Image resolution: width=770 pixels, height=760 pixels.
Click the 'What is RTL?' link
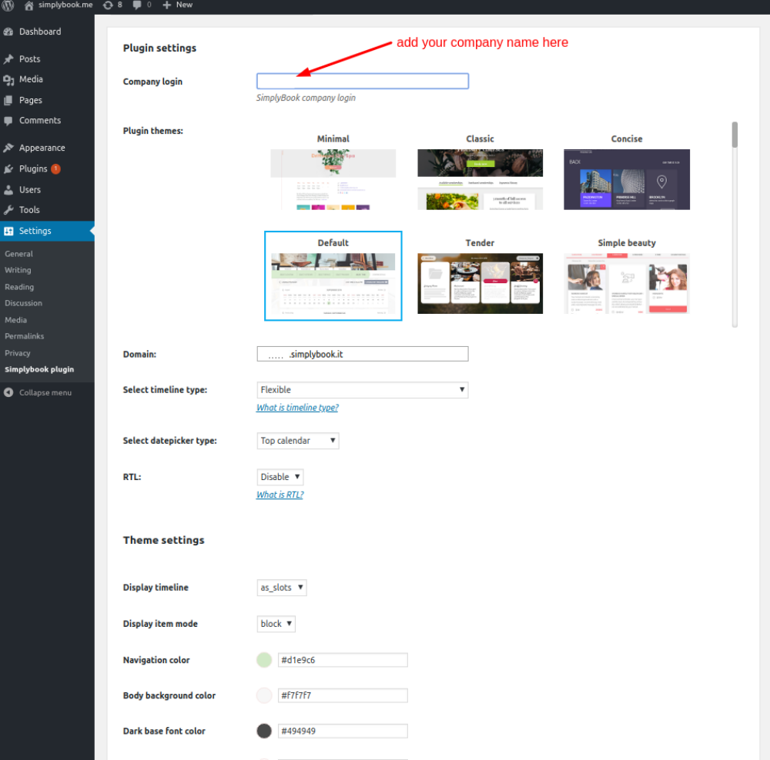(280, 495)
